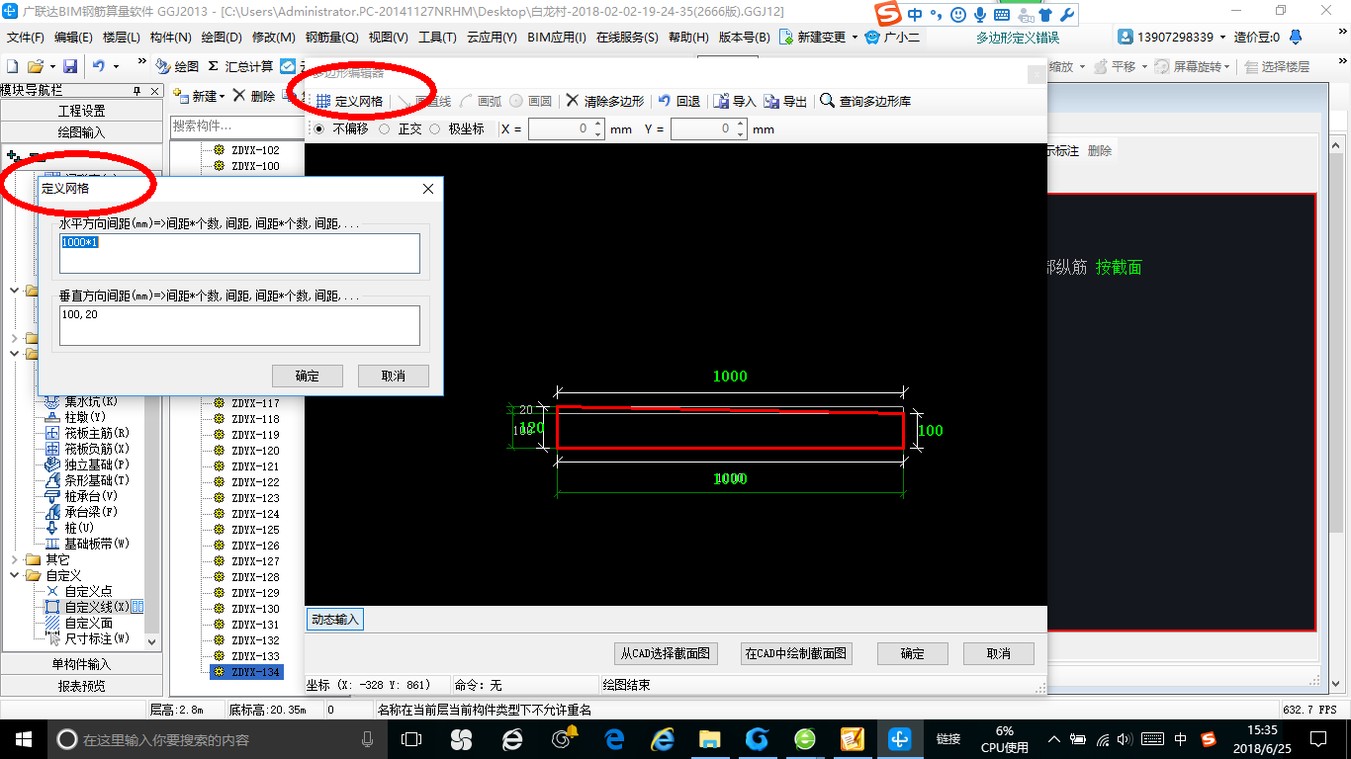Open dropdown arrow next to open folder icon
Screen dimensions: 1351x759
(50, 66)
